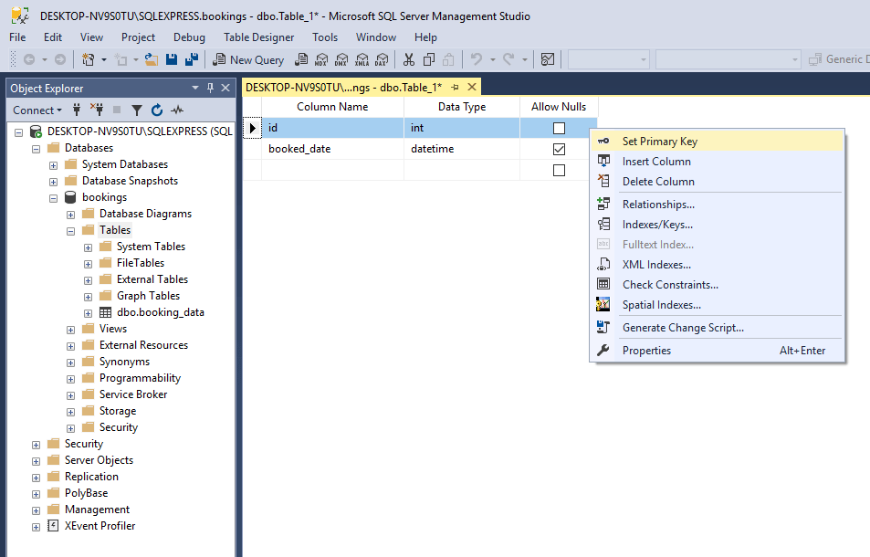Choose Insert Column from context menu
This screenshot has height=557, width=870.
click(717, 162)
